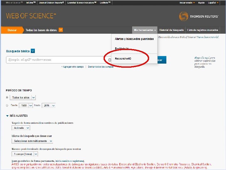Open the Español language selector

[213, 3]
